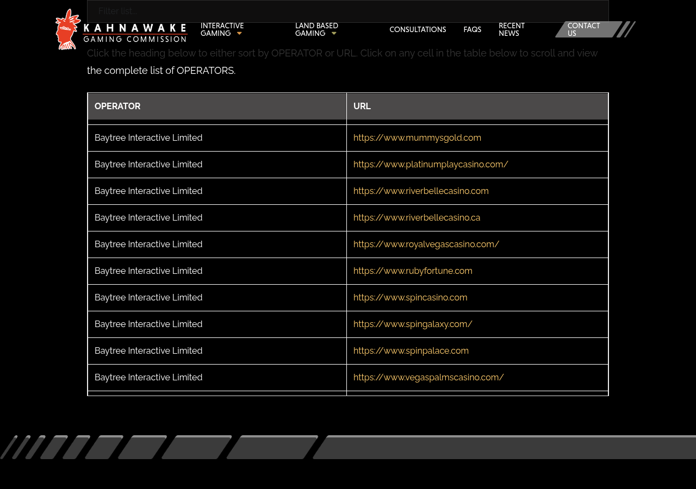Open Recent News from navigation

512,30
